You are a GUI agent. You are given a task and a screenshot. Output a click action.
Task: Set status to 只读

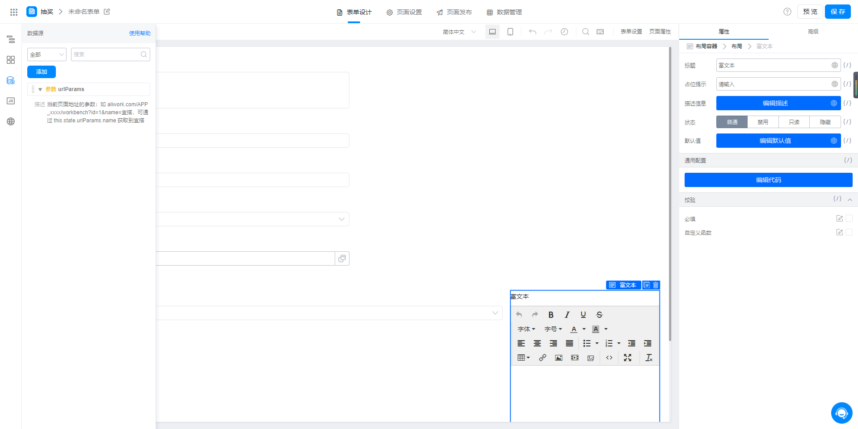[x=794, y=122]
